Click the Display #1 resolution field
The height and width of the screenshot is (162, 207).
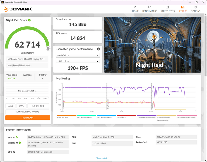click(x=48, y=144)
